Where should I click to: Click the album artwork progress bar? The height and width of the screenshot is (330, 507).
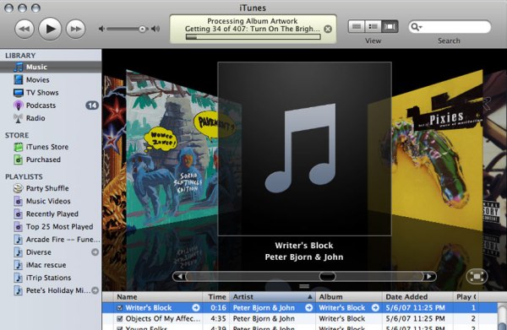[253, 37]
